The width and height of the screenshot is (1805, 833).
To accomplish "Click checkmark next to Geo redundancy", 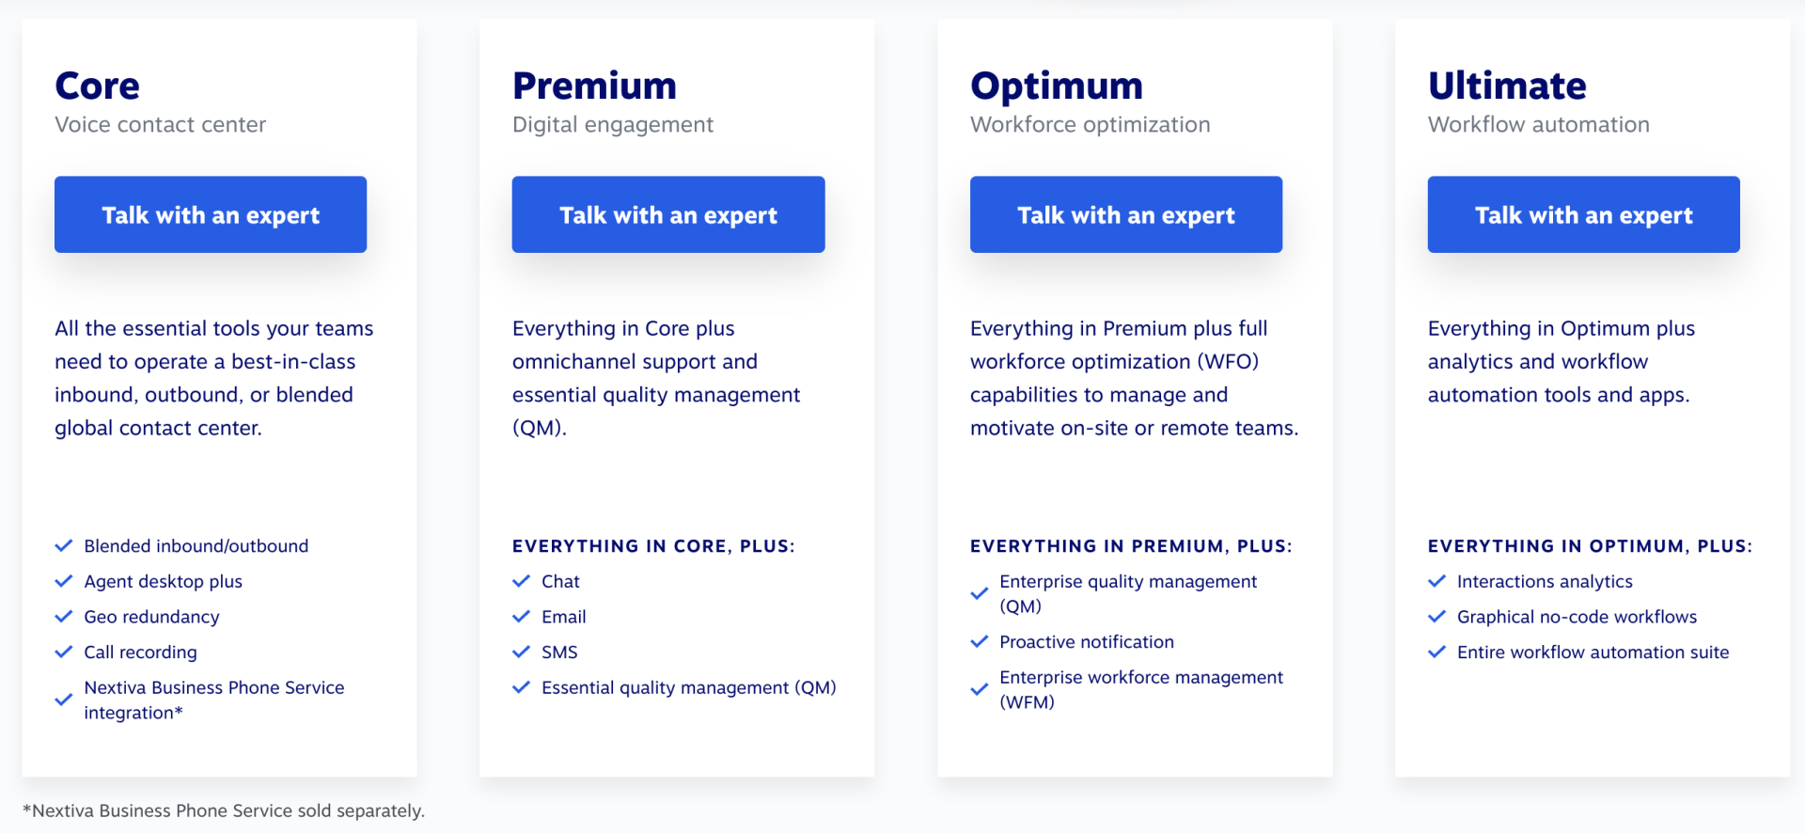I will pyautogui.click(x=64, y=617).
